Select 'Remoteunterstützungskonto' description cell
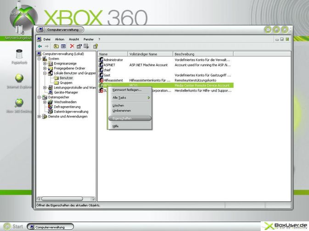The height and width of the screenshot is (231, 309). (x=195, y=80)
